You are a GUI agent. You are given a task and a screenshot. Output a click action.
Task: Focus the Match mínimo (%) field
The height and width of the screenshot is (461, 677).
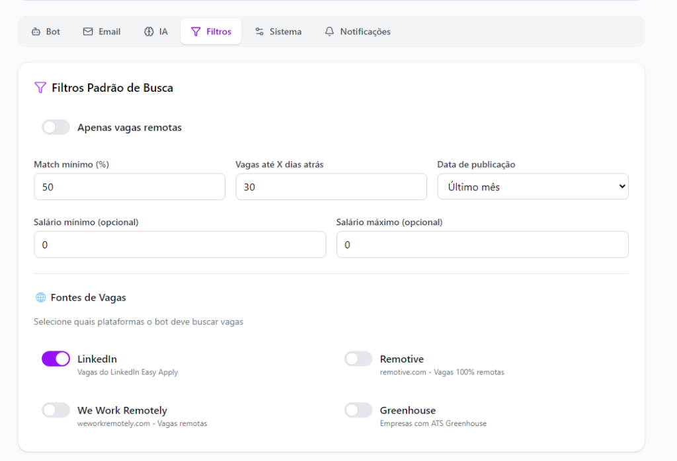(130, 187)
